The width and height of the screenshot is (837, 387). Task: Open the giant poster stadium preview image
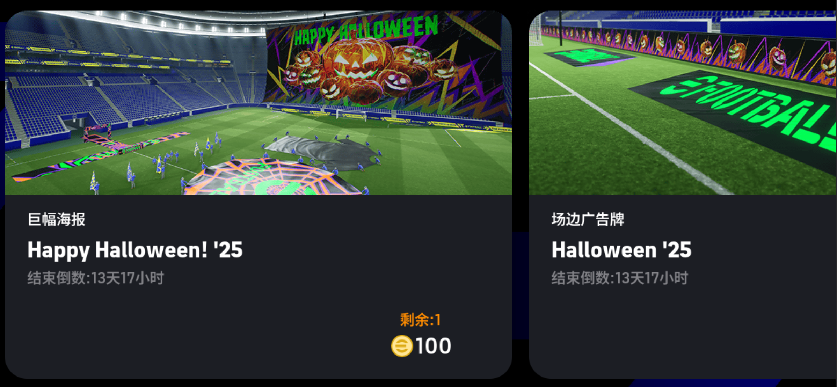tap(259, 103)
